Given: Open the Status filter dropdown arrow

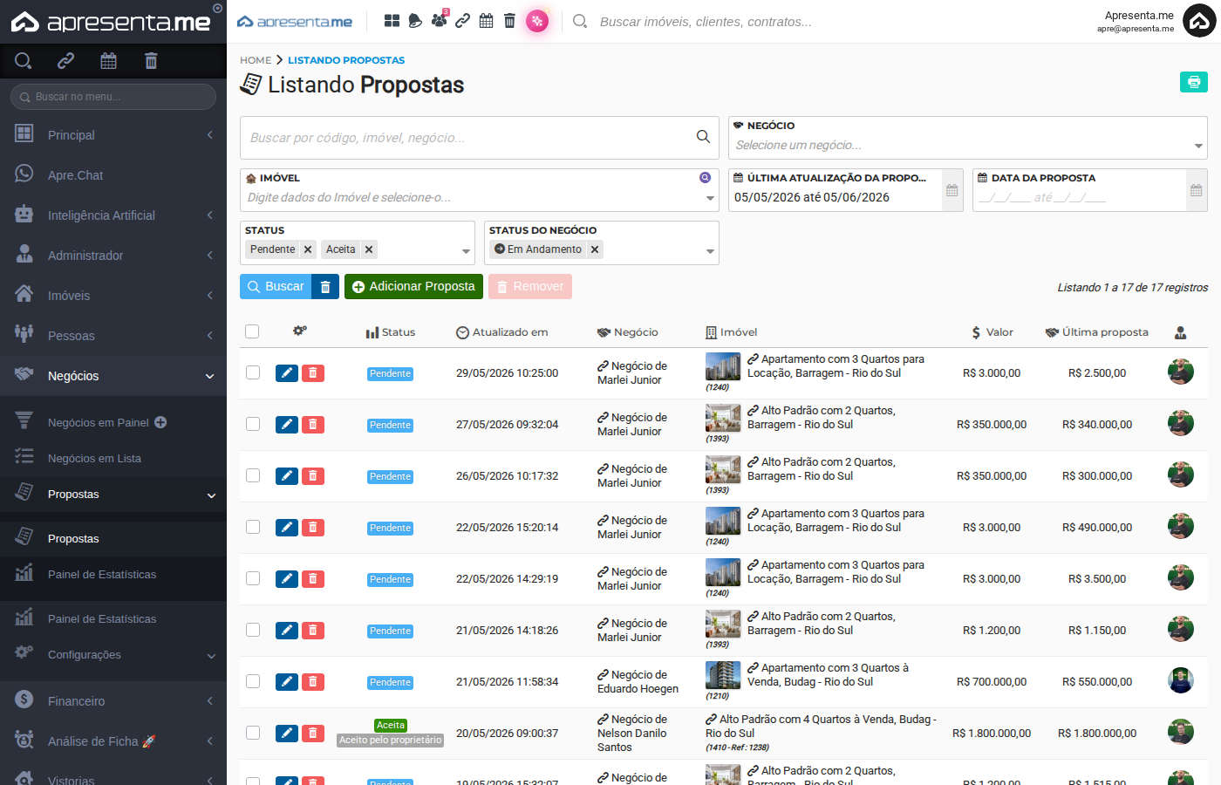Looking at the screenshot, I should (466, 251).
